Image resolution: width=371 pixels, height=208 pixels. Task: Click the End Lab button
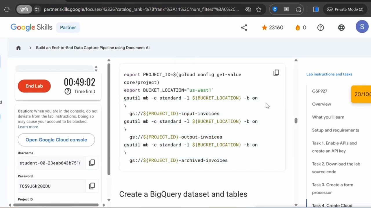coord(34,86)
